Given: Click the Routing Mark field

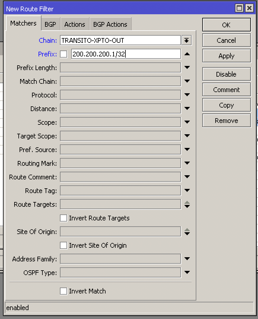Looking at the screenshot, I should pyautogui.click(x=120, y=163).
